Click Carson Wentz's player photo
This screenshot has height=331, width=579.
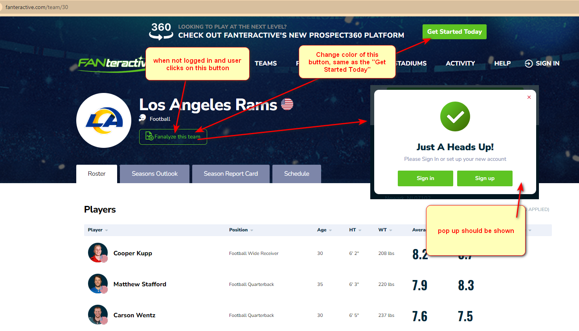[x=98, y=315]
